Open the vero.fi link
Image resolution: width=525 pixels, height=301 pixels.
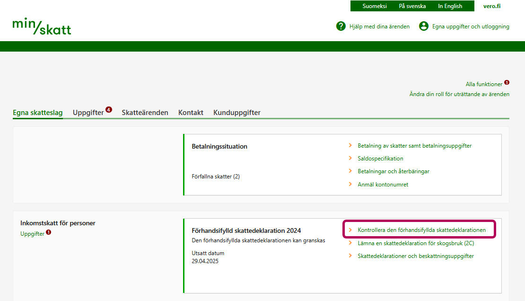click(x=492, y=6)
